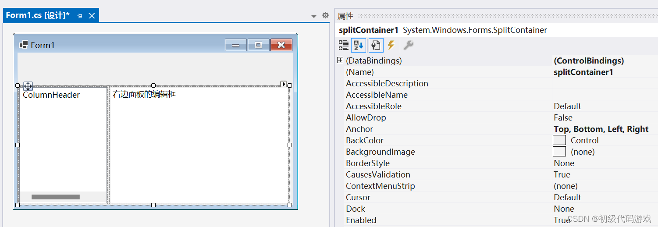The image size is (658, 227).
Task: Click the right panel edit box
Action: click(x=199, y=145)
